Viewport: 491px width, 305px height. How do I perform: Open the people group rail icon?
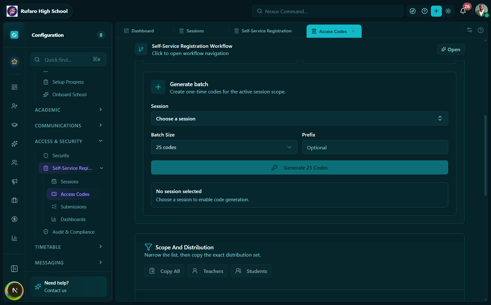(x=14, y=163)
